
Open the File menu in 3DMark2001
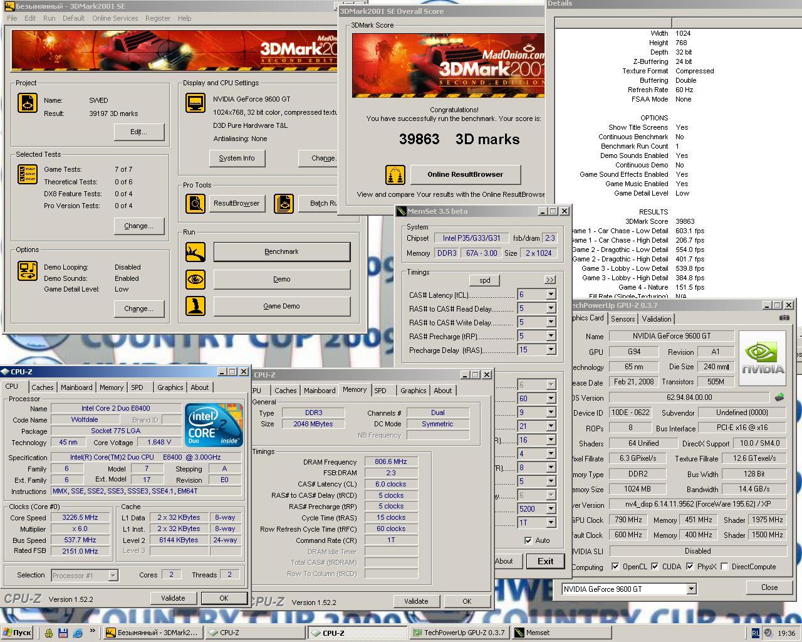(x=12, y=18)
